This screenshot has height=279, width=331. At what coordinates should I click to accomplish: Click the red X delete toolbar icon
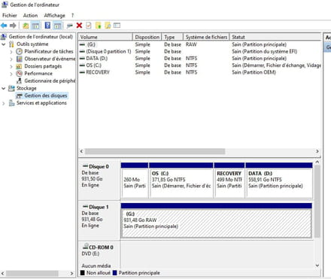point(79,26)
